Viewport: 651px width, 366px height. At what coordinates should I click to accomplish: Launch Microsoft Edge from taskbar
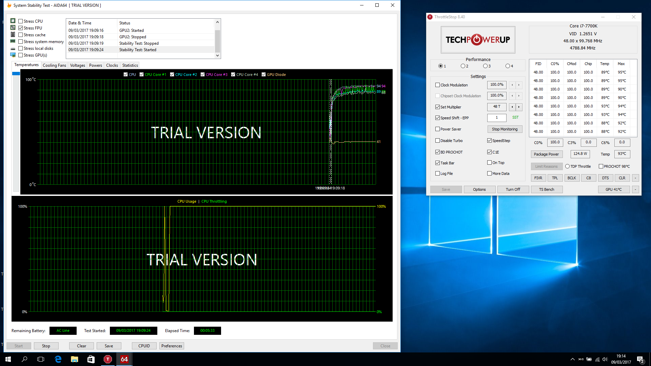[58, 359]
